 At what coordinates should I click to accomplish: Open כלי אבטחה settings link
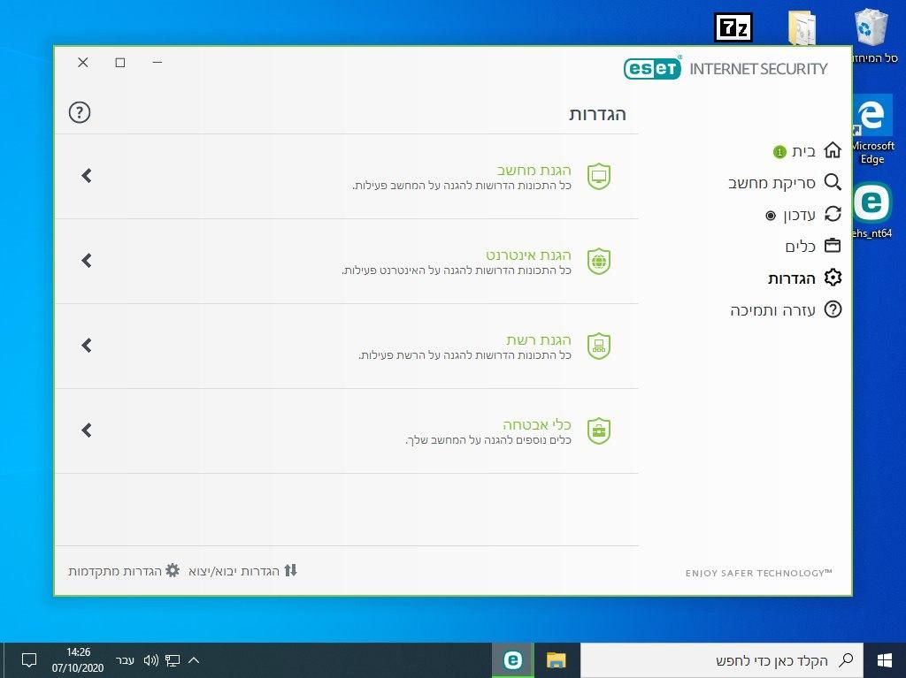(x=537, y=424)
